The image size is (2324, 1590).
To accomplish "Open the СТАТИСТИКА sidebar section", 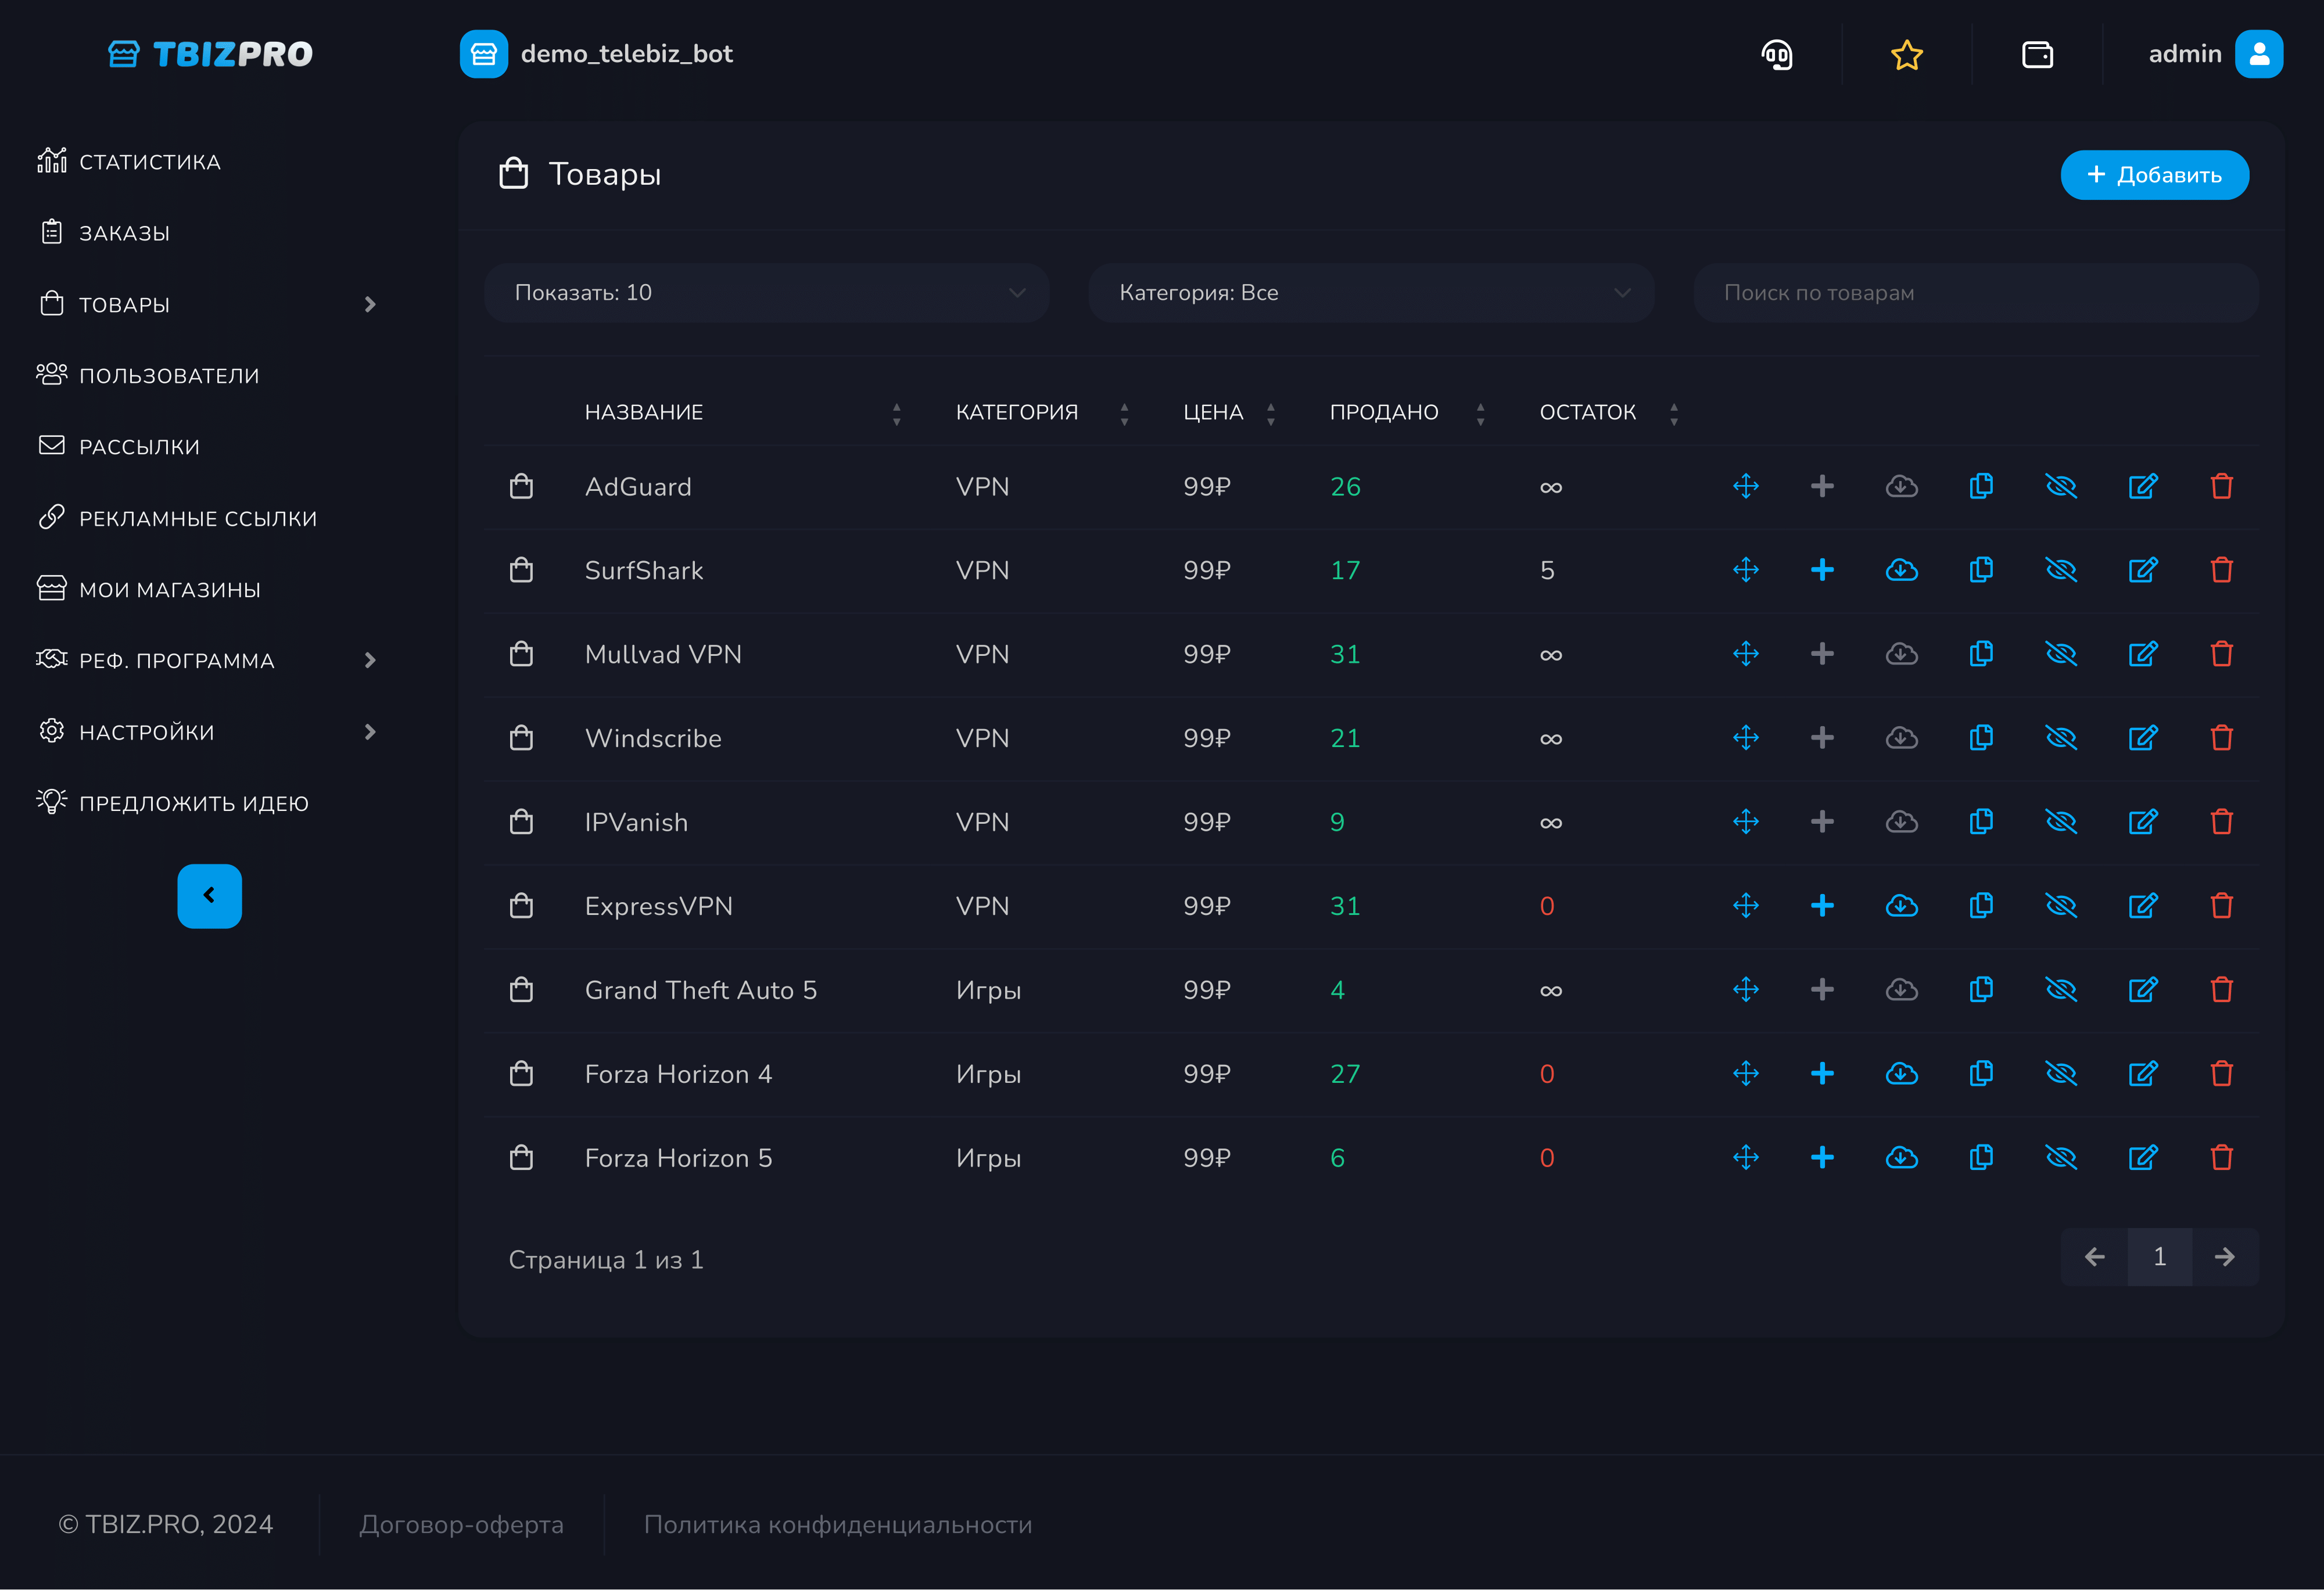I will 149,162.
